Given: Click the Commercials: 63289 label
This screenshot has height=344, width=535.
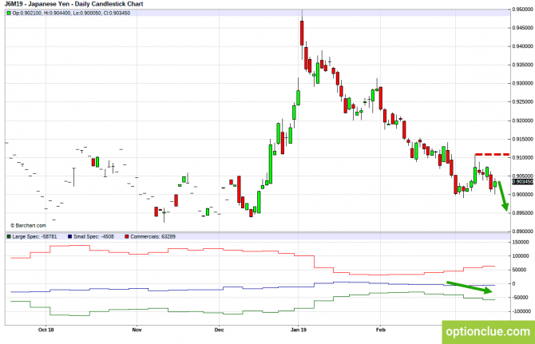Looking at the screenshot, I should pyautogui.click(x=153, y=236).
